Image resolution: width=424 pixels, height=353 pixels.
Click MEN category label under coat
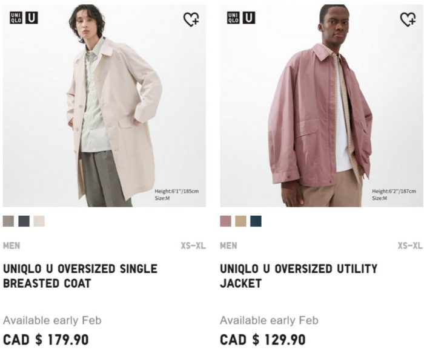tap(12, 245)
